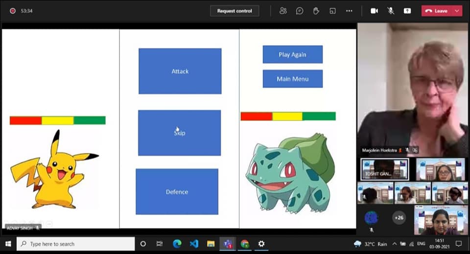Click the Share content tray icon

(x=407, y=11)
